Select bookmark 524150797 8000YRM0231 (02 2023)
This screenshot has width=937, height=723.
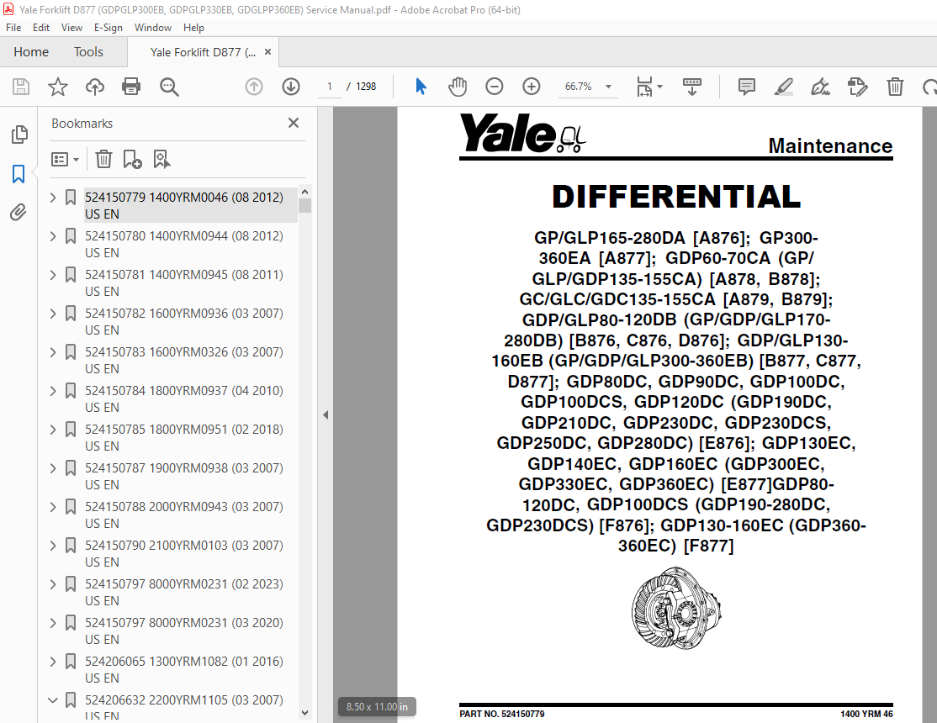point(184,592)
